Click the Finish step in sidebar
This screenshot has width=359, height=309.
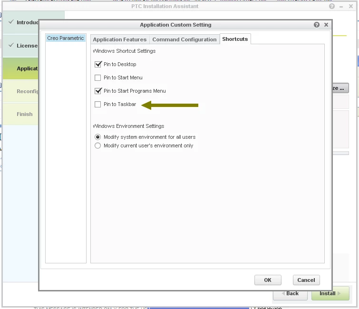(x=20, y=114)
